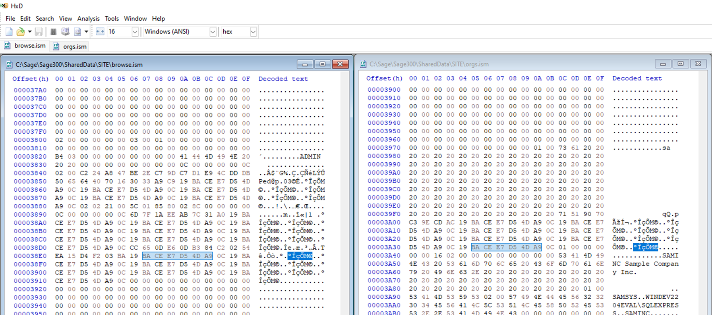The height and width of the screenshot is (315, 712).
Task: Open the bytes per row dropdown showing 16
Action: coord(135,32)
